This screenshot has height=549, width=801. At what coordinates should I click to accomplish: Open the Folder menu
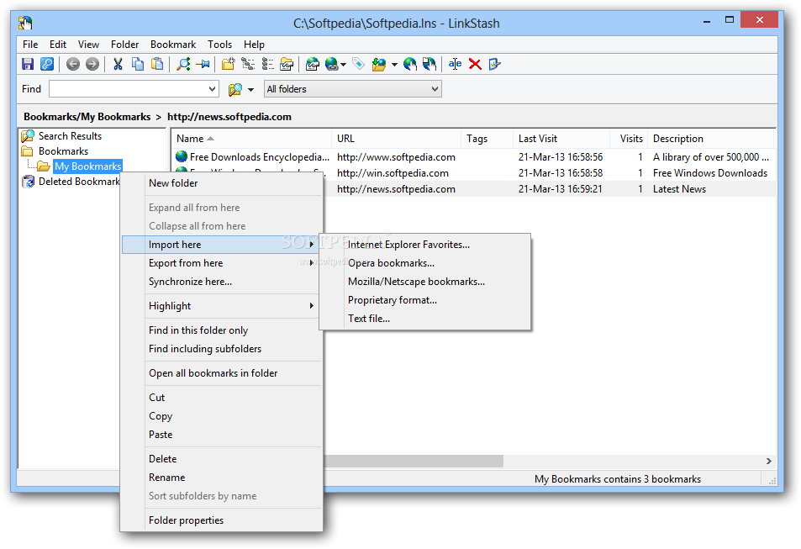coord(124,45)
